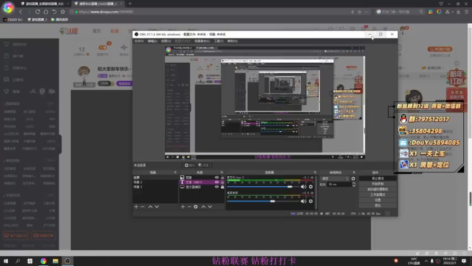472x266 pixels.
Task: Open OBS Edit menu
Action: [152, 41]
